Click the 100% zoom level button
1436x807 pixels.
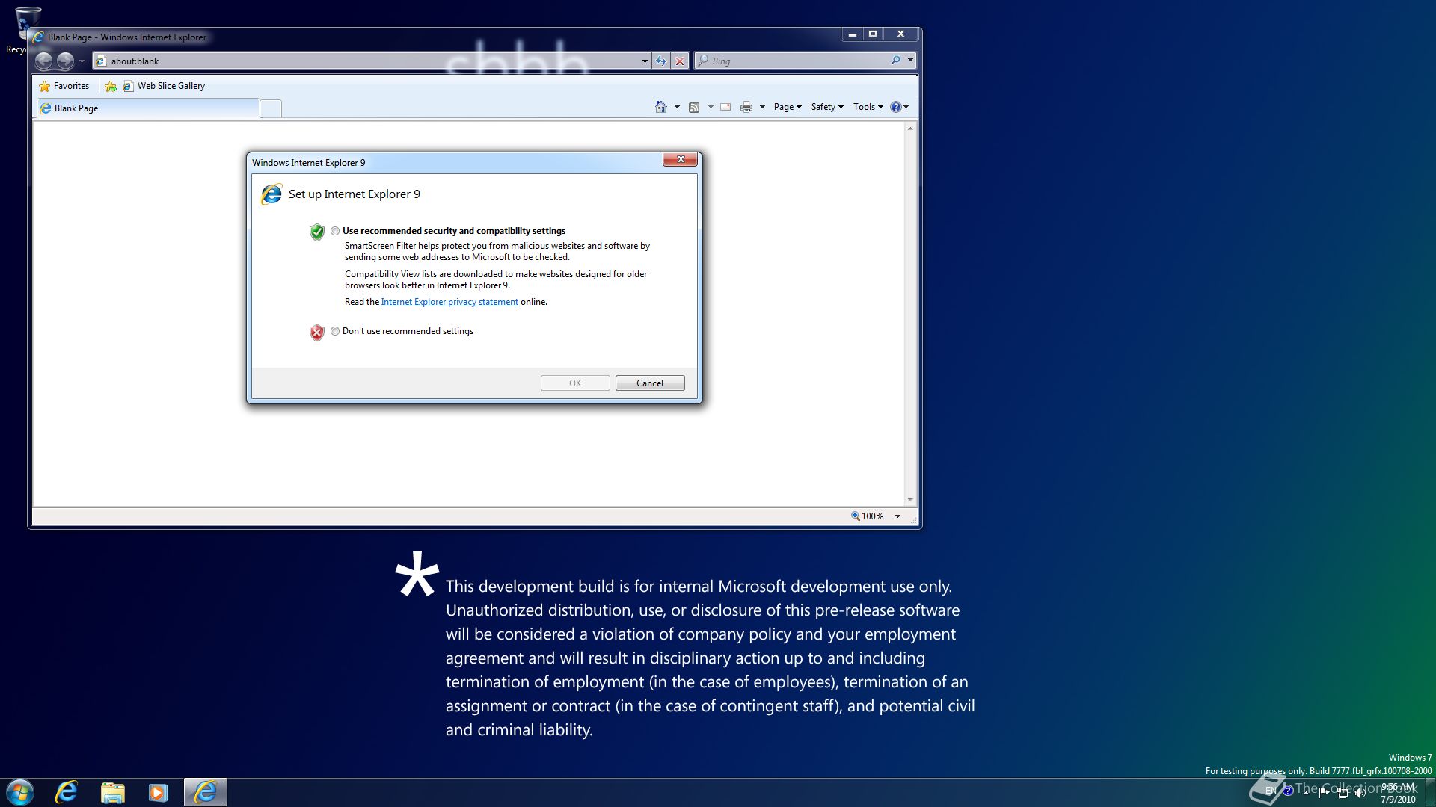click(868, 516)
